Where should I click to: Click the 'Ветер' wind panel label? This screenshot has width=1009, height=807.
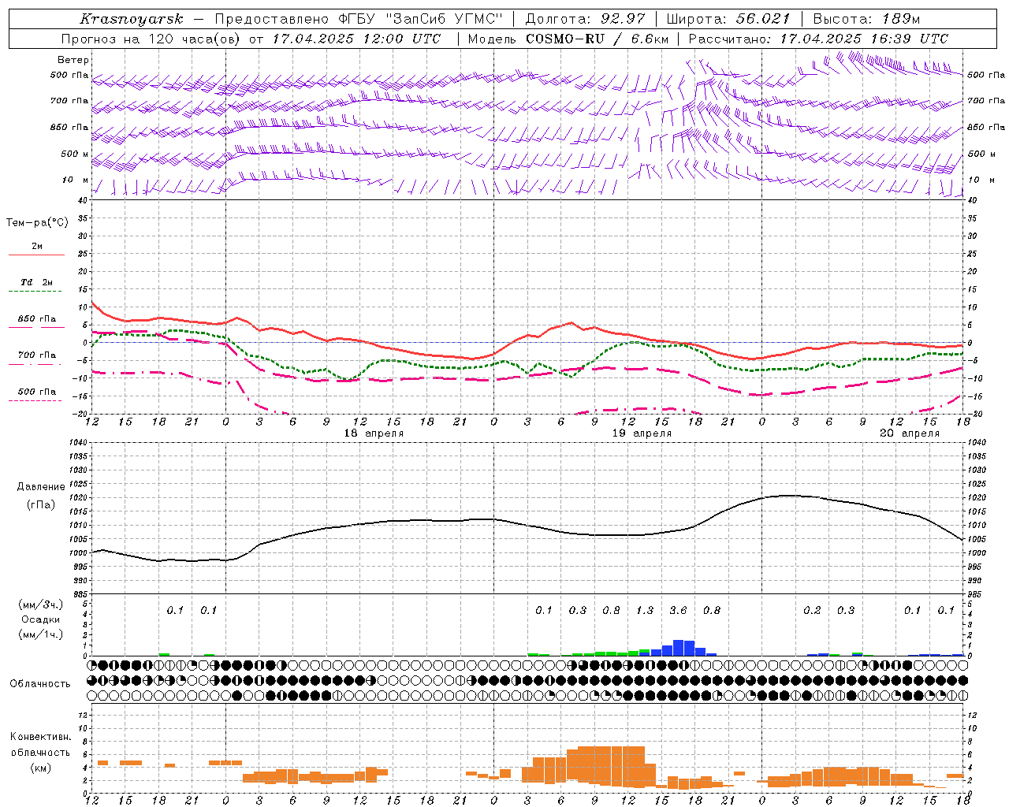(73, 60)
